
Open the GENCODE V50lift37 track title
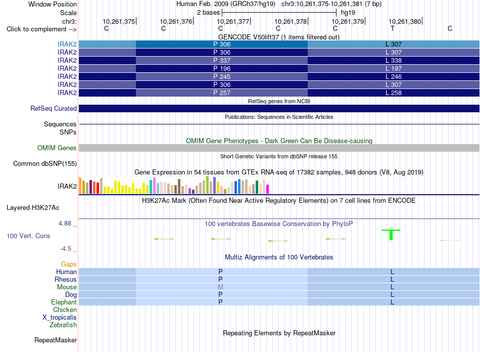coord(278,37)
